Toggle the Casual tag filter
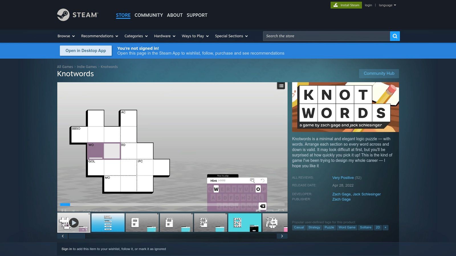 tap(298, 227)
